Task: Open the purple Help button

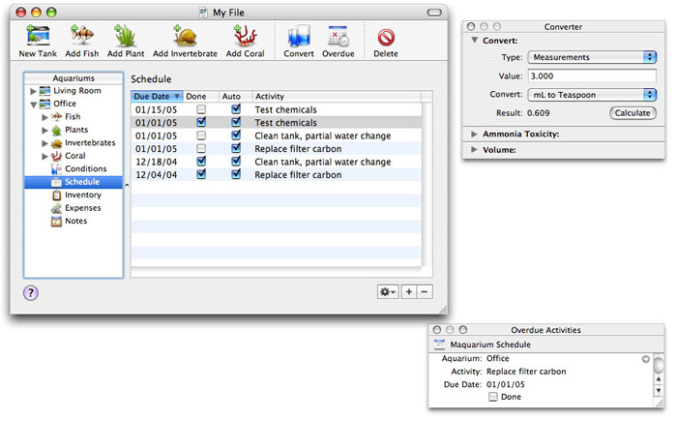Action: (30, 292)
